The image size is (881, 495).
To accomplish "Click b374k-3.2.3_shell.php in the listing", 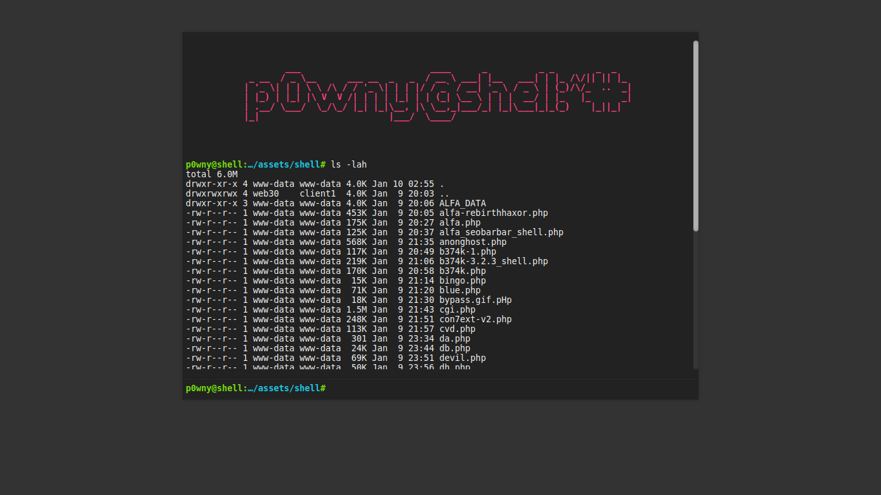I will [x=493, y=261].
